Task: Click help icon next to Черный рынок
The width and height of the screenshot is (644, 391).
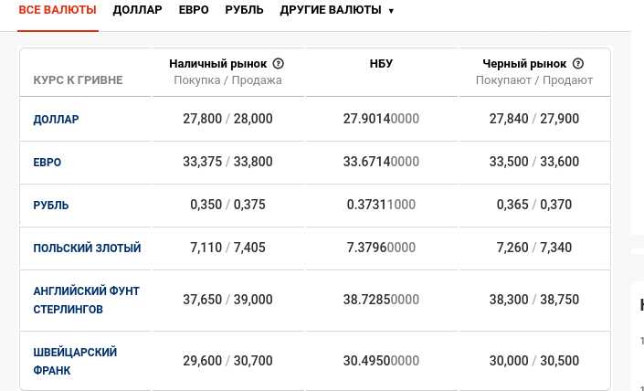Action: [x=578, y=64]
